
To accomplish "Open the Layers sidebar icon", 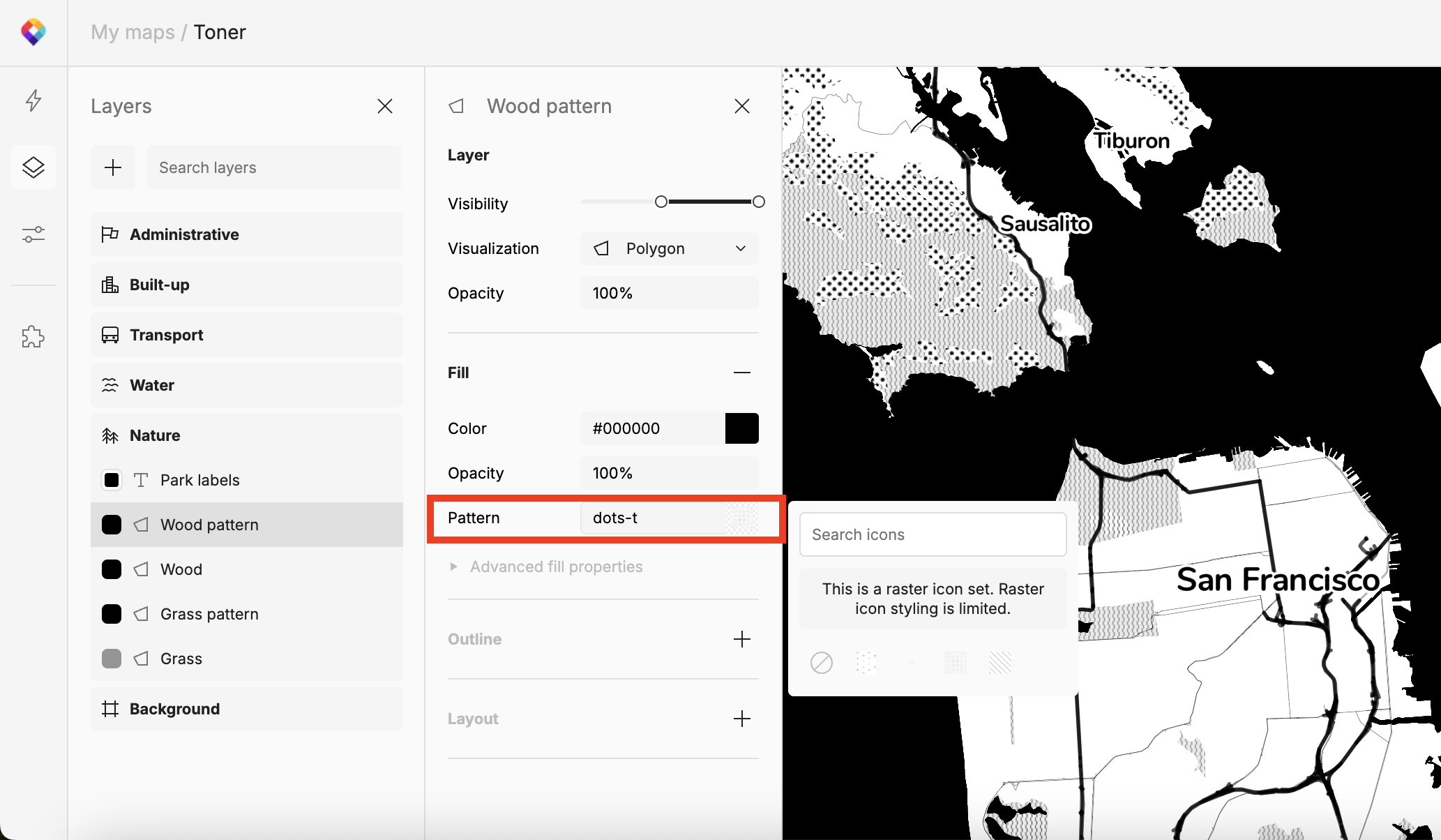I will coord(33,167).
